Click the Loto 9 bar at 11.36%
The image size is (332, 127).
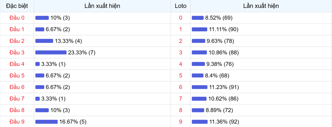pos(199,122)
